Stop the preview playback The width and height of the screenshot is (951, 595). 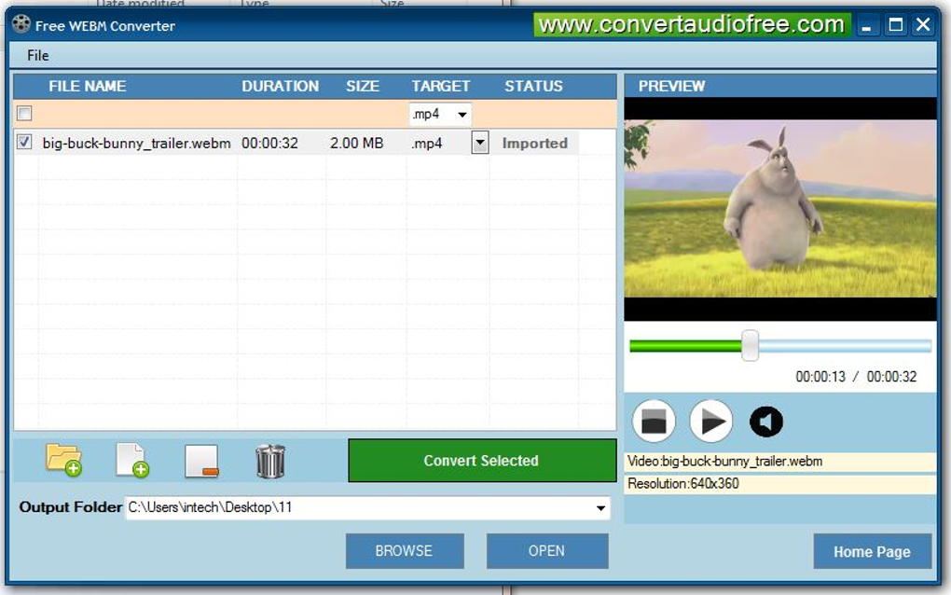tap(654, 421)
